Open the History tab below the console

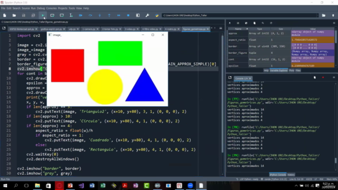point(291,175)
